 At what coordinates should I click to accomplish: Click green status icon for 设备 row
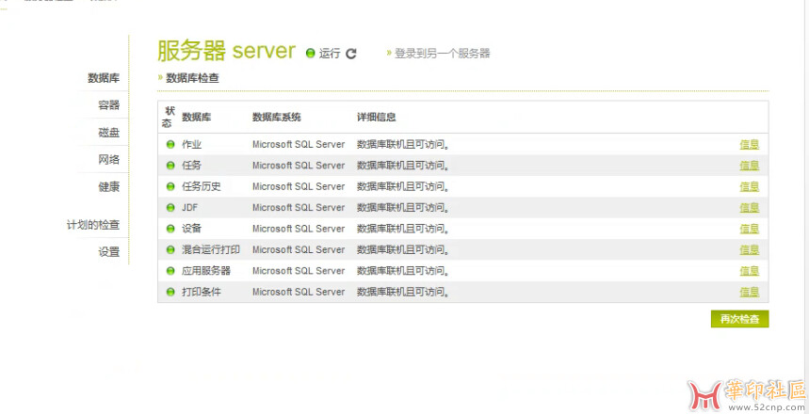point(170,229)
